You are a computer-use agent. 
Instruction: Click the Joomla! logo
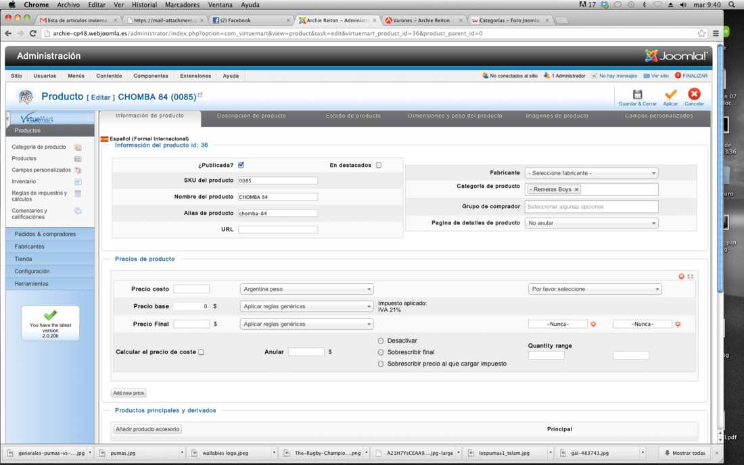coord(676,56)
